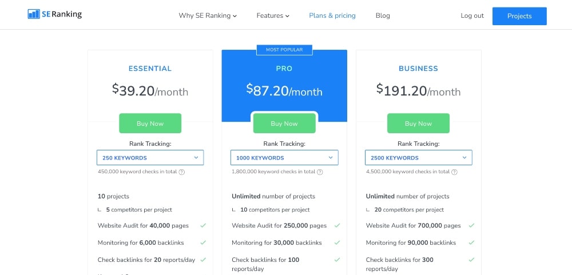Open the Business keyword checks help icon
This screenshot has height=275, width=572.
454,172
